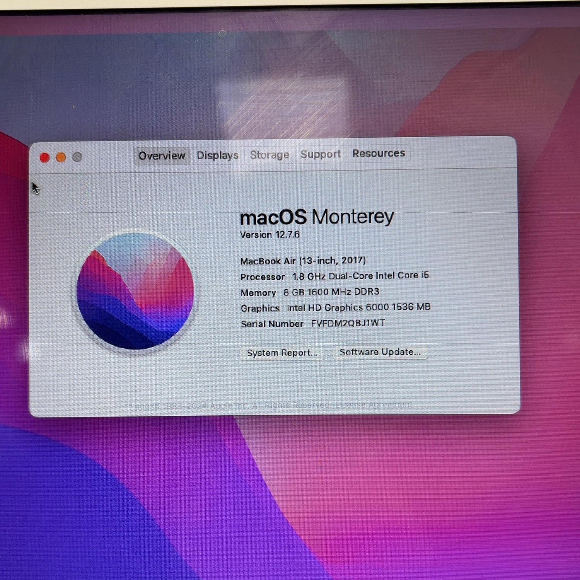Show the Resources tab
The height and width of the screenshot is (580, 580).
pos(379,153)
